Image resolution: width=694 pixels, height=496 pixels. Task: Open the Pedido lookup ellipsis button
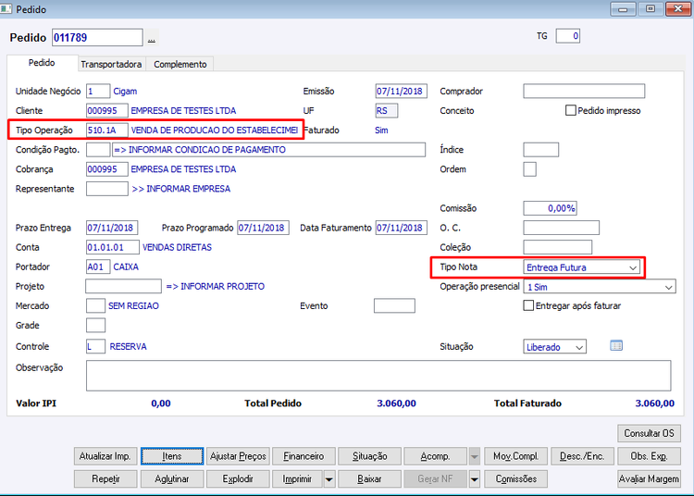[152, 40]
